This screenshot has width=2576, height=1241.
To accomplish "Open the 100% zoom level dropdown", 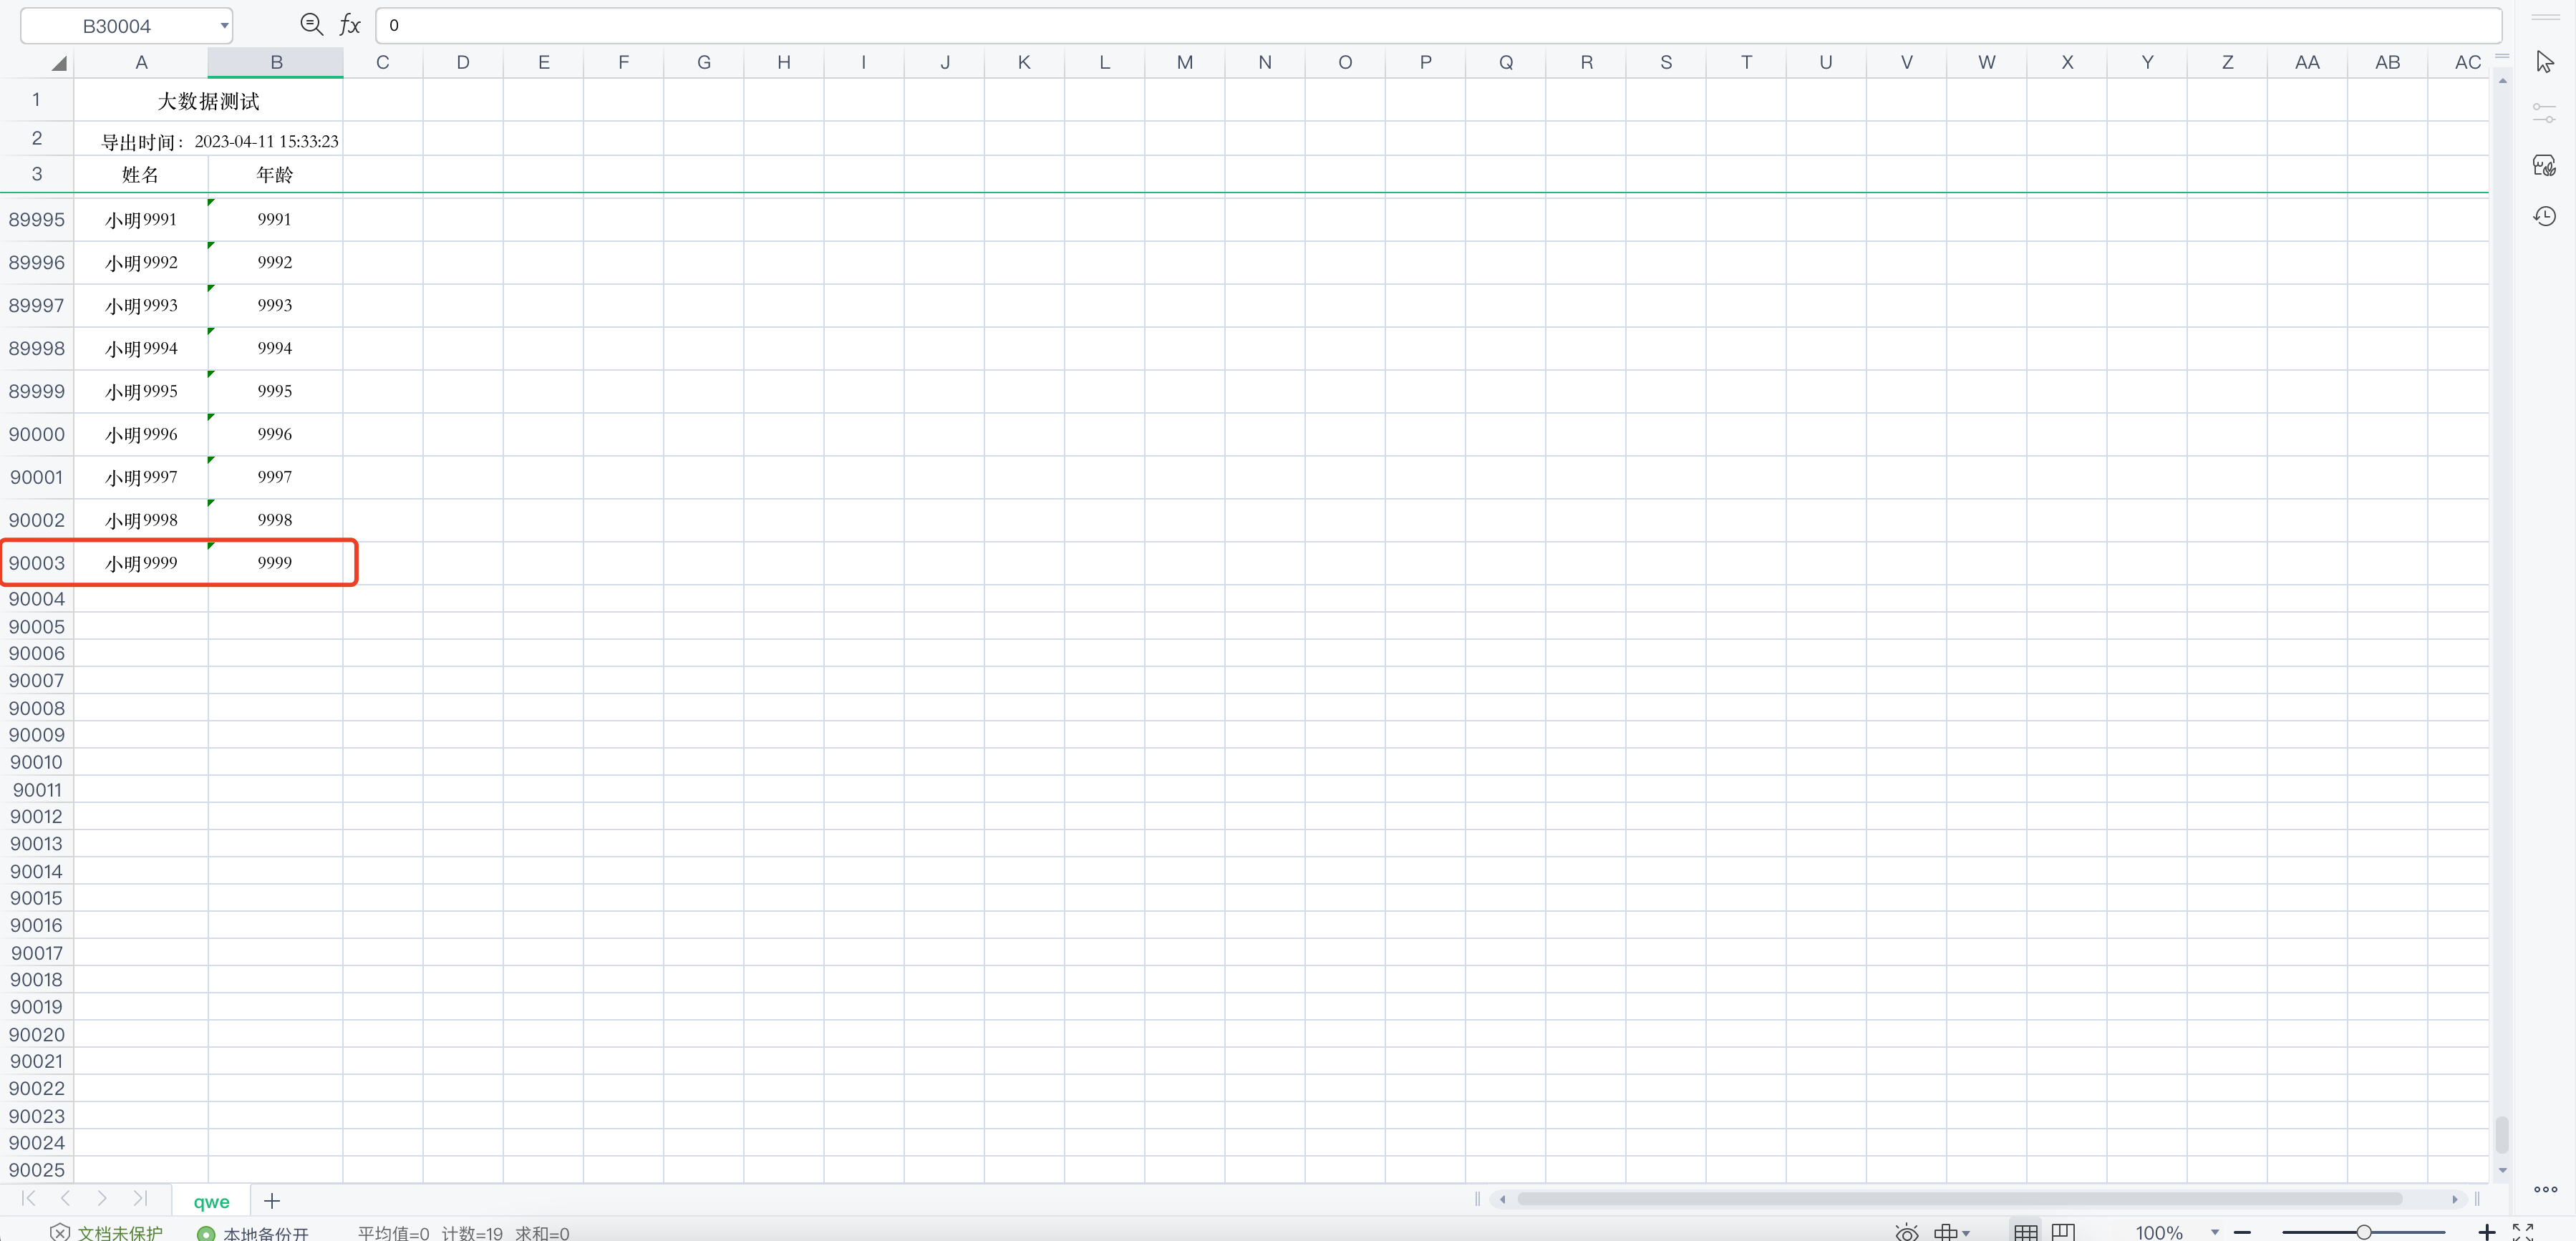I will click(2215, 1232).
